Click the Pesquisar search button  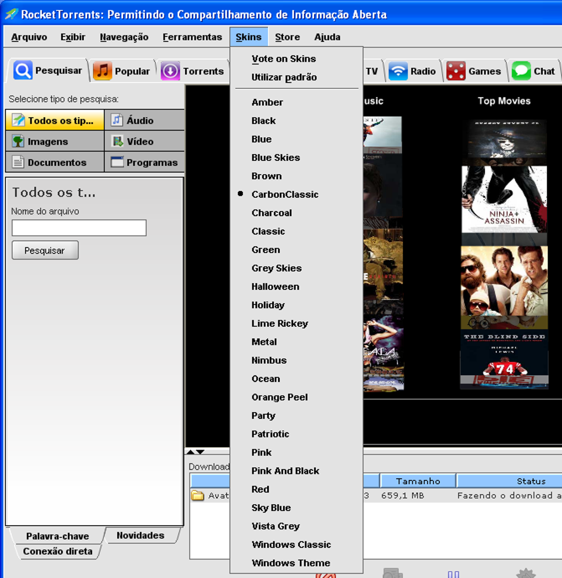[x=45, y=250]
